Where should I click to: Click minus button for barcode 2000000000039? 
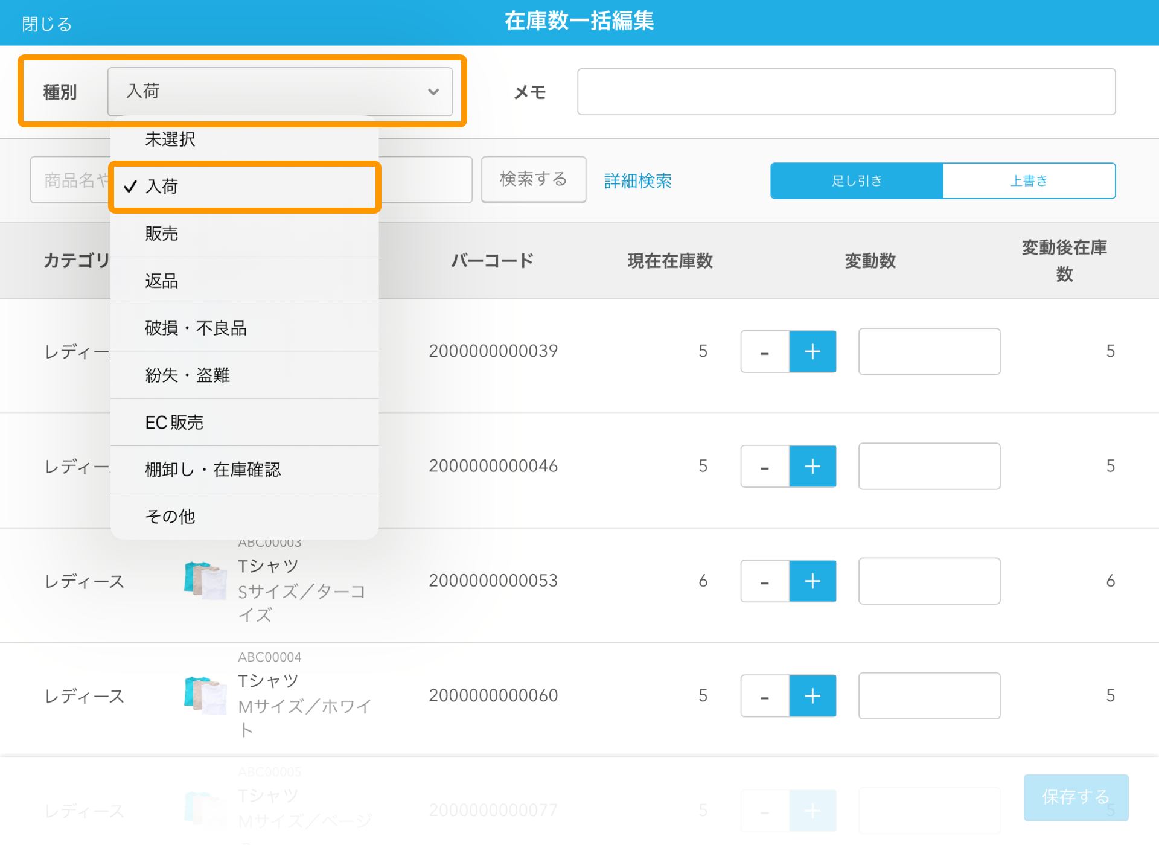point(765,351)
